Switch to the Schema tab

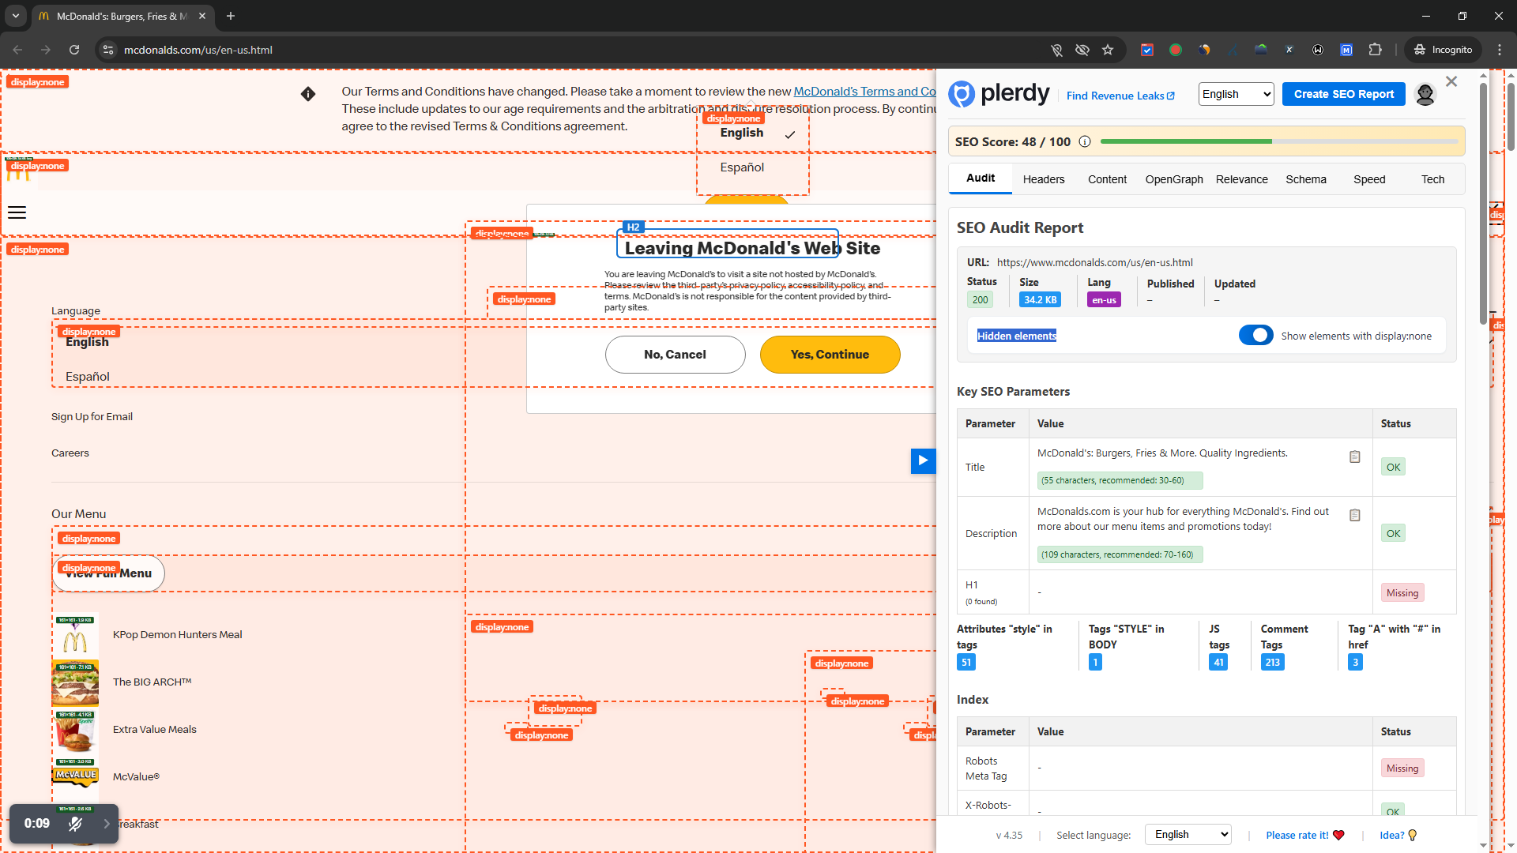point(1305,179)
